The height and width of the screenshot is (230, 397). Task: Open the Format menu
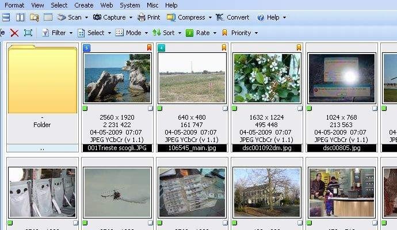click(14, 5)
